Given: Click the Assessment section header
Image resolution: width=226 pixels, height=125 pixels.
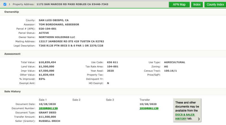Looking at the screenshot, I should [12, 54].
